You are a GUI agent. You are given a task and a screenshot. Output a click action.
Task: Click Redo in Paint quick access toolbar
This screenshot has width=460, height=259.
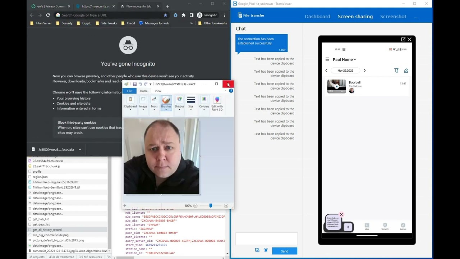(x=146, y=84)
